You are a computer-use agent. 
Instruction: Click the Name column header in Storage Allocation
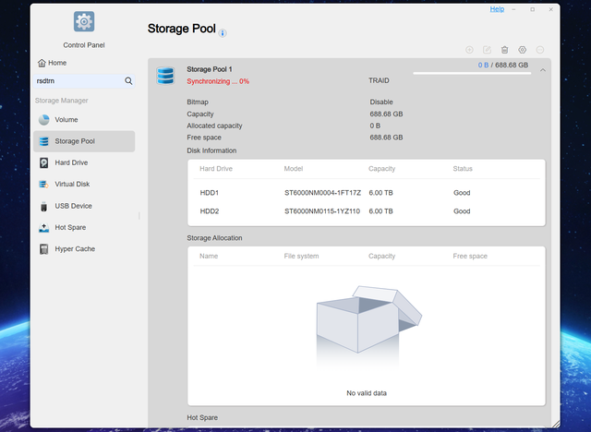(209, 256)
